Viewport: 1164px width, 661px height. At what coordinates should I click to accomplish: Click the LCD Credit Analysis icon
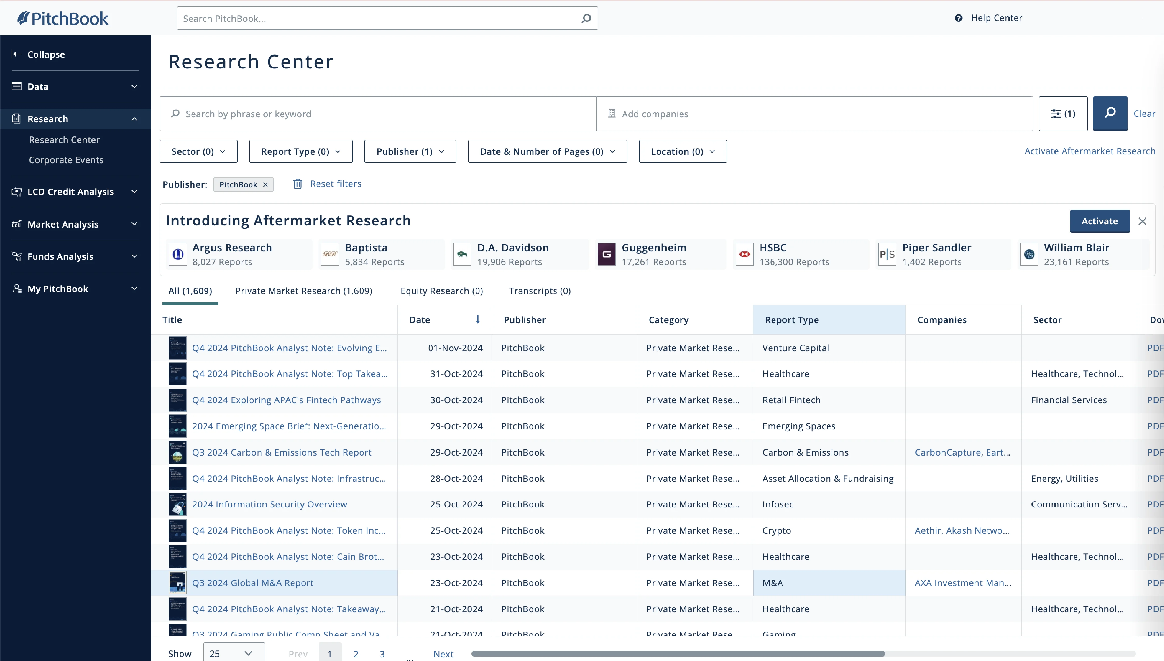tap(17, 192)
